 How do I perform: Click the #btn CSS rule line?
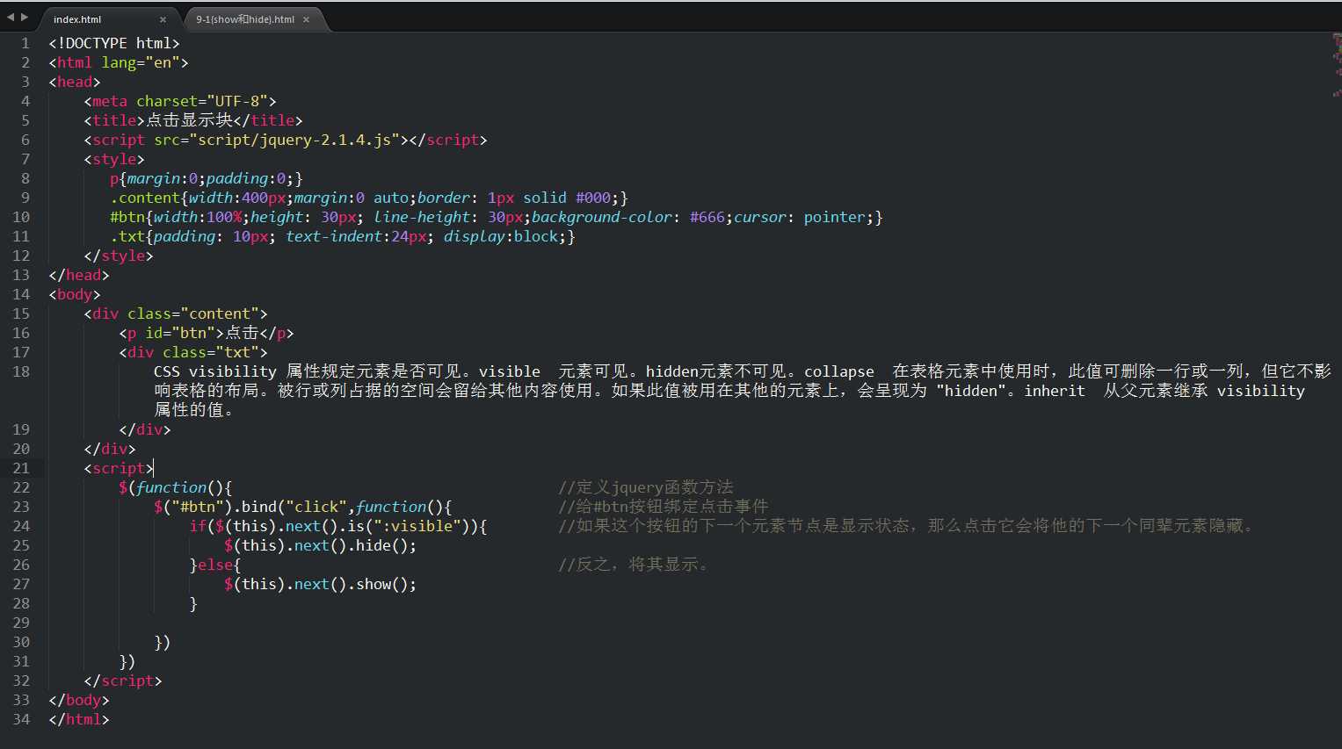[x=497, y=217]
